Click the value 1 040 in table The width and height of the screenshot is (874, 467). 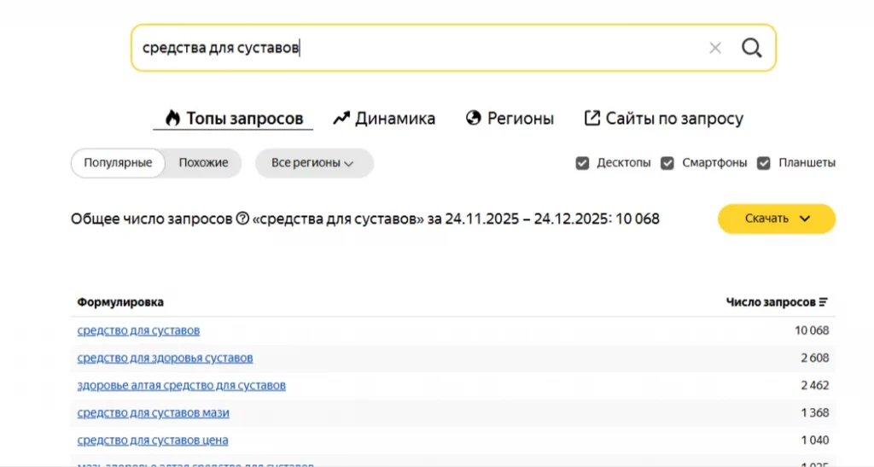(815, 441)
